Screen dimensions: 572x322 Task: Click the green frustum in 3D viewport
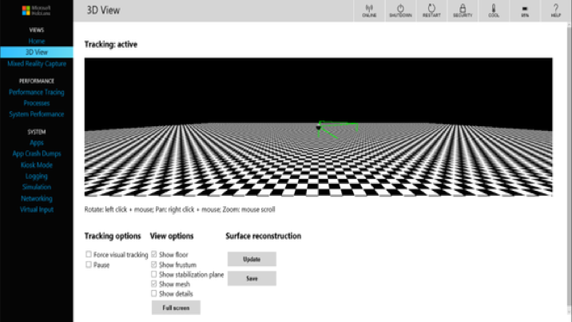[x=337, y=129]
